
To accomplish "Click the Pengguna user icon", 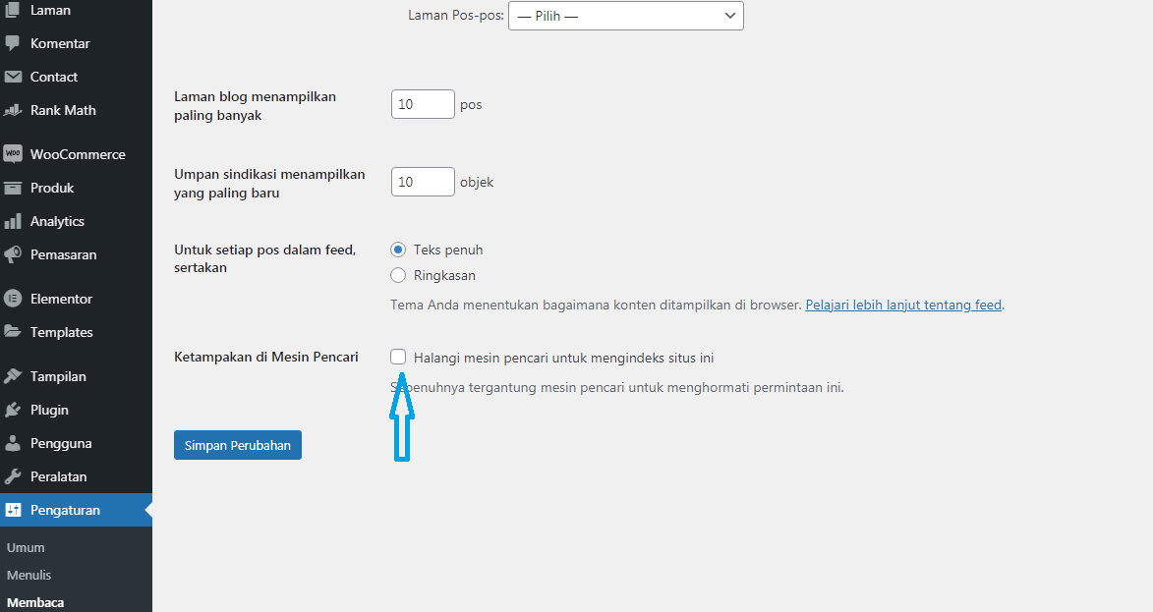I will pos(13,443).
